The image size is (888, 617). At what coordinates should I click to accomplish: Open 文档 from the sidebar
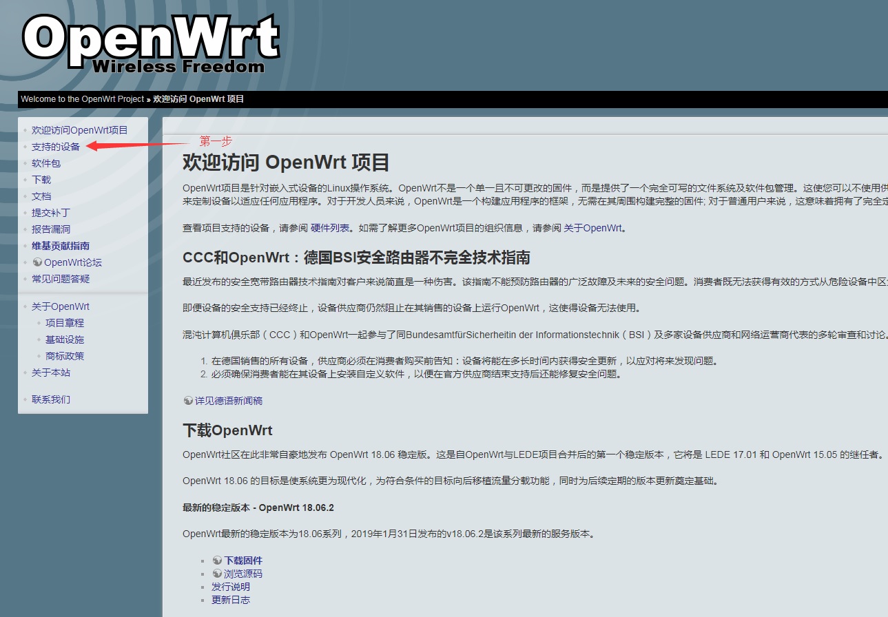click(41, 196)
